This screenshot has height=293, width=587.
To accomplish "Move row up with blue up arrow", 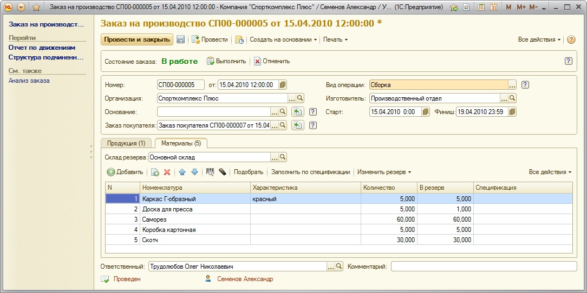I will click(182, 172).
